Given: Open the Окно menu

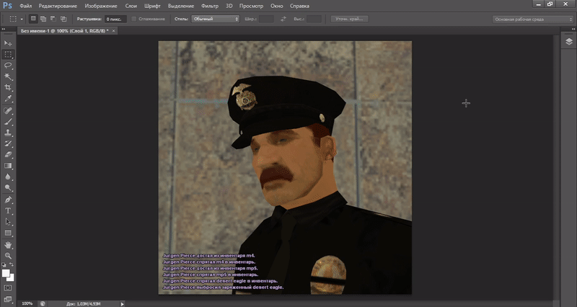Looking at the screenshot, I should pyautogui.click(x=277, y=6).
